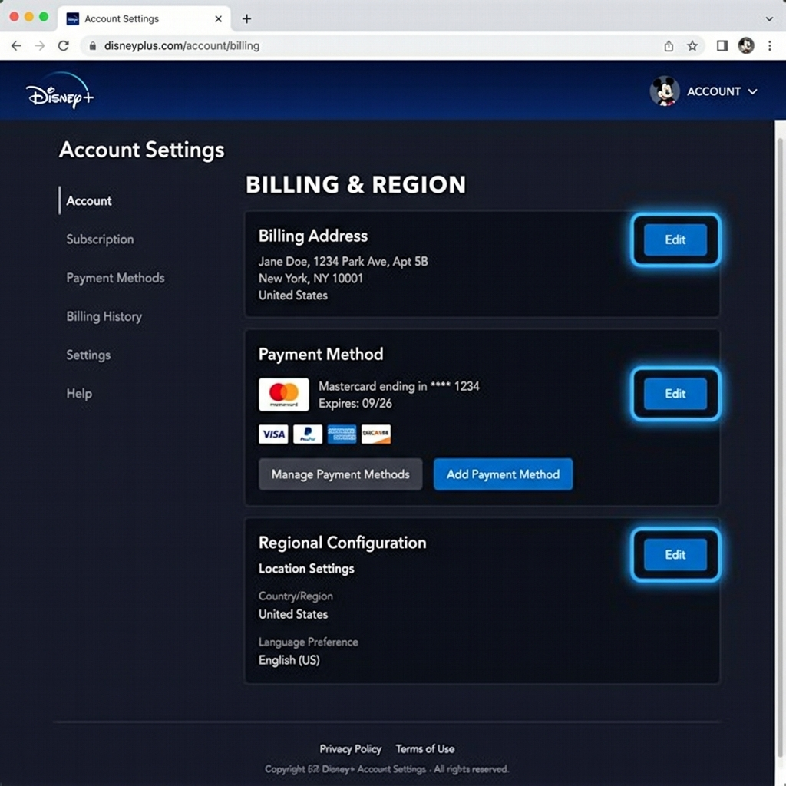Screen dimensions: 786x786
Task: Open Help in the sidebar
Action: tap(79, 394)
